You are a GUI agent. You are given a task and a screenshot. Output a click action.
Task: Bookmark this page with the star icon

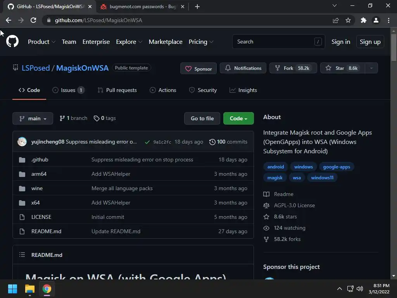[348, 20]
